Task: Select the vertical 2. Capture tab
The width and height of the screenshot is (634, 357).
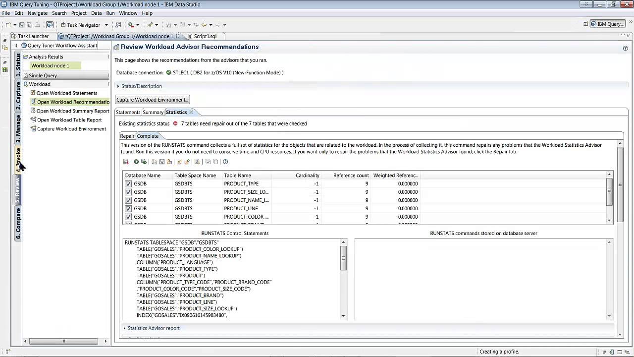Action: tap(18, 95)
